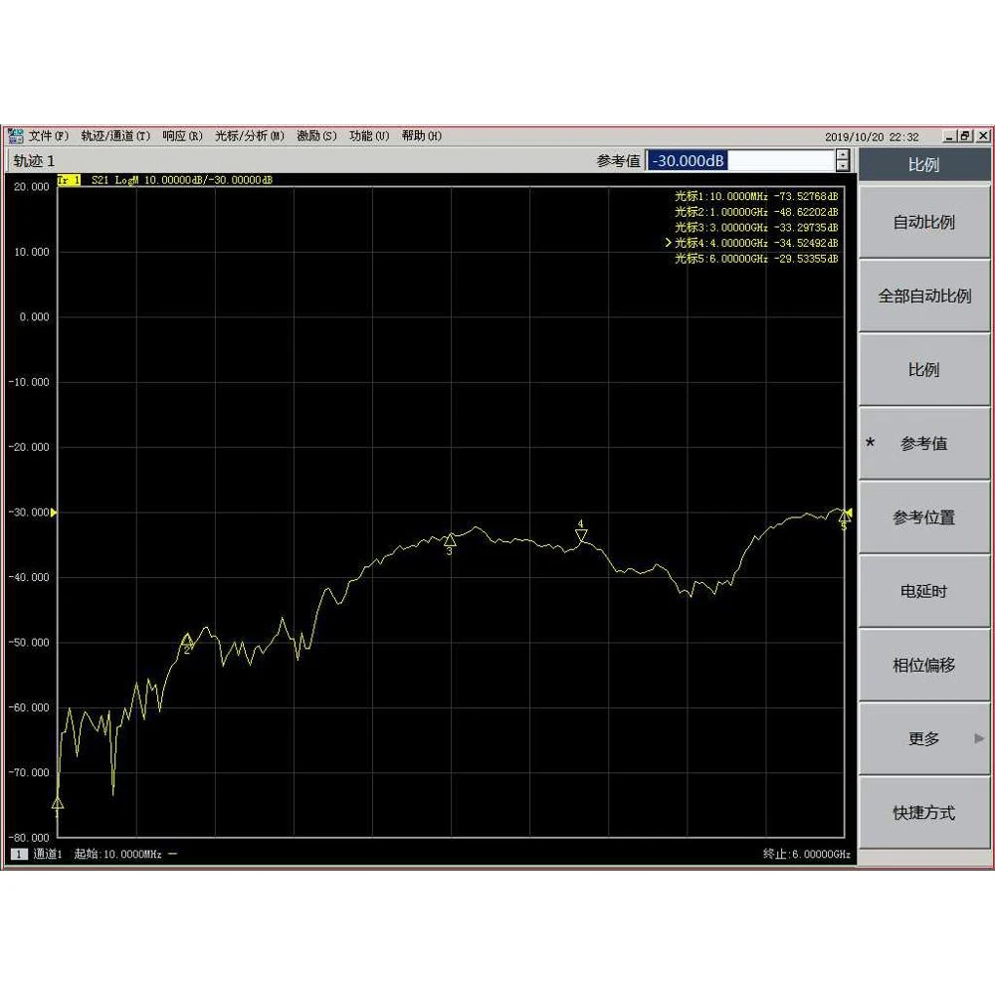Click the 自动比例 softkey
The height and width of the screenshot is (995, 995).
[x=924, y=222]
